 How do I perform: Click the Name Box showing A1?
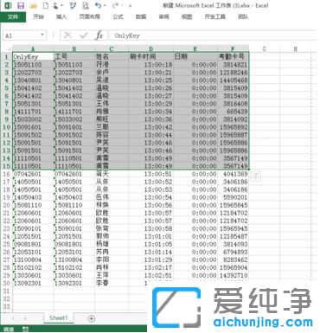[x=24, y=35]
